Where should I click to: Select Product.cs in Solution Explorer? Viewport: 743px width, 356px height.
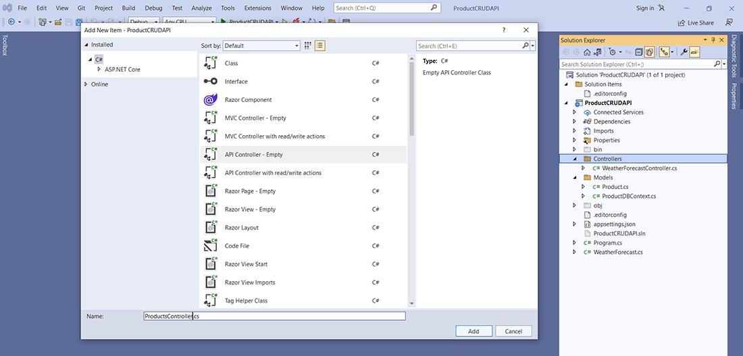point(615,186)
